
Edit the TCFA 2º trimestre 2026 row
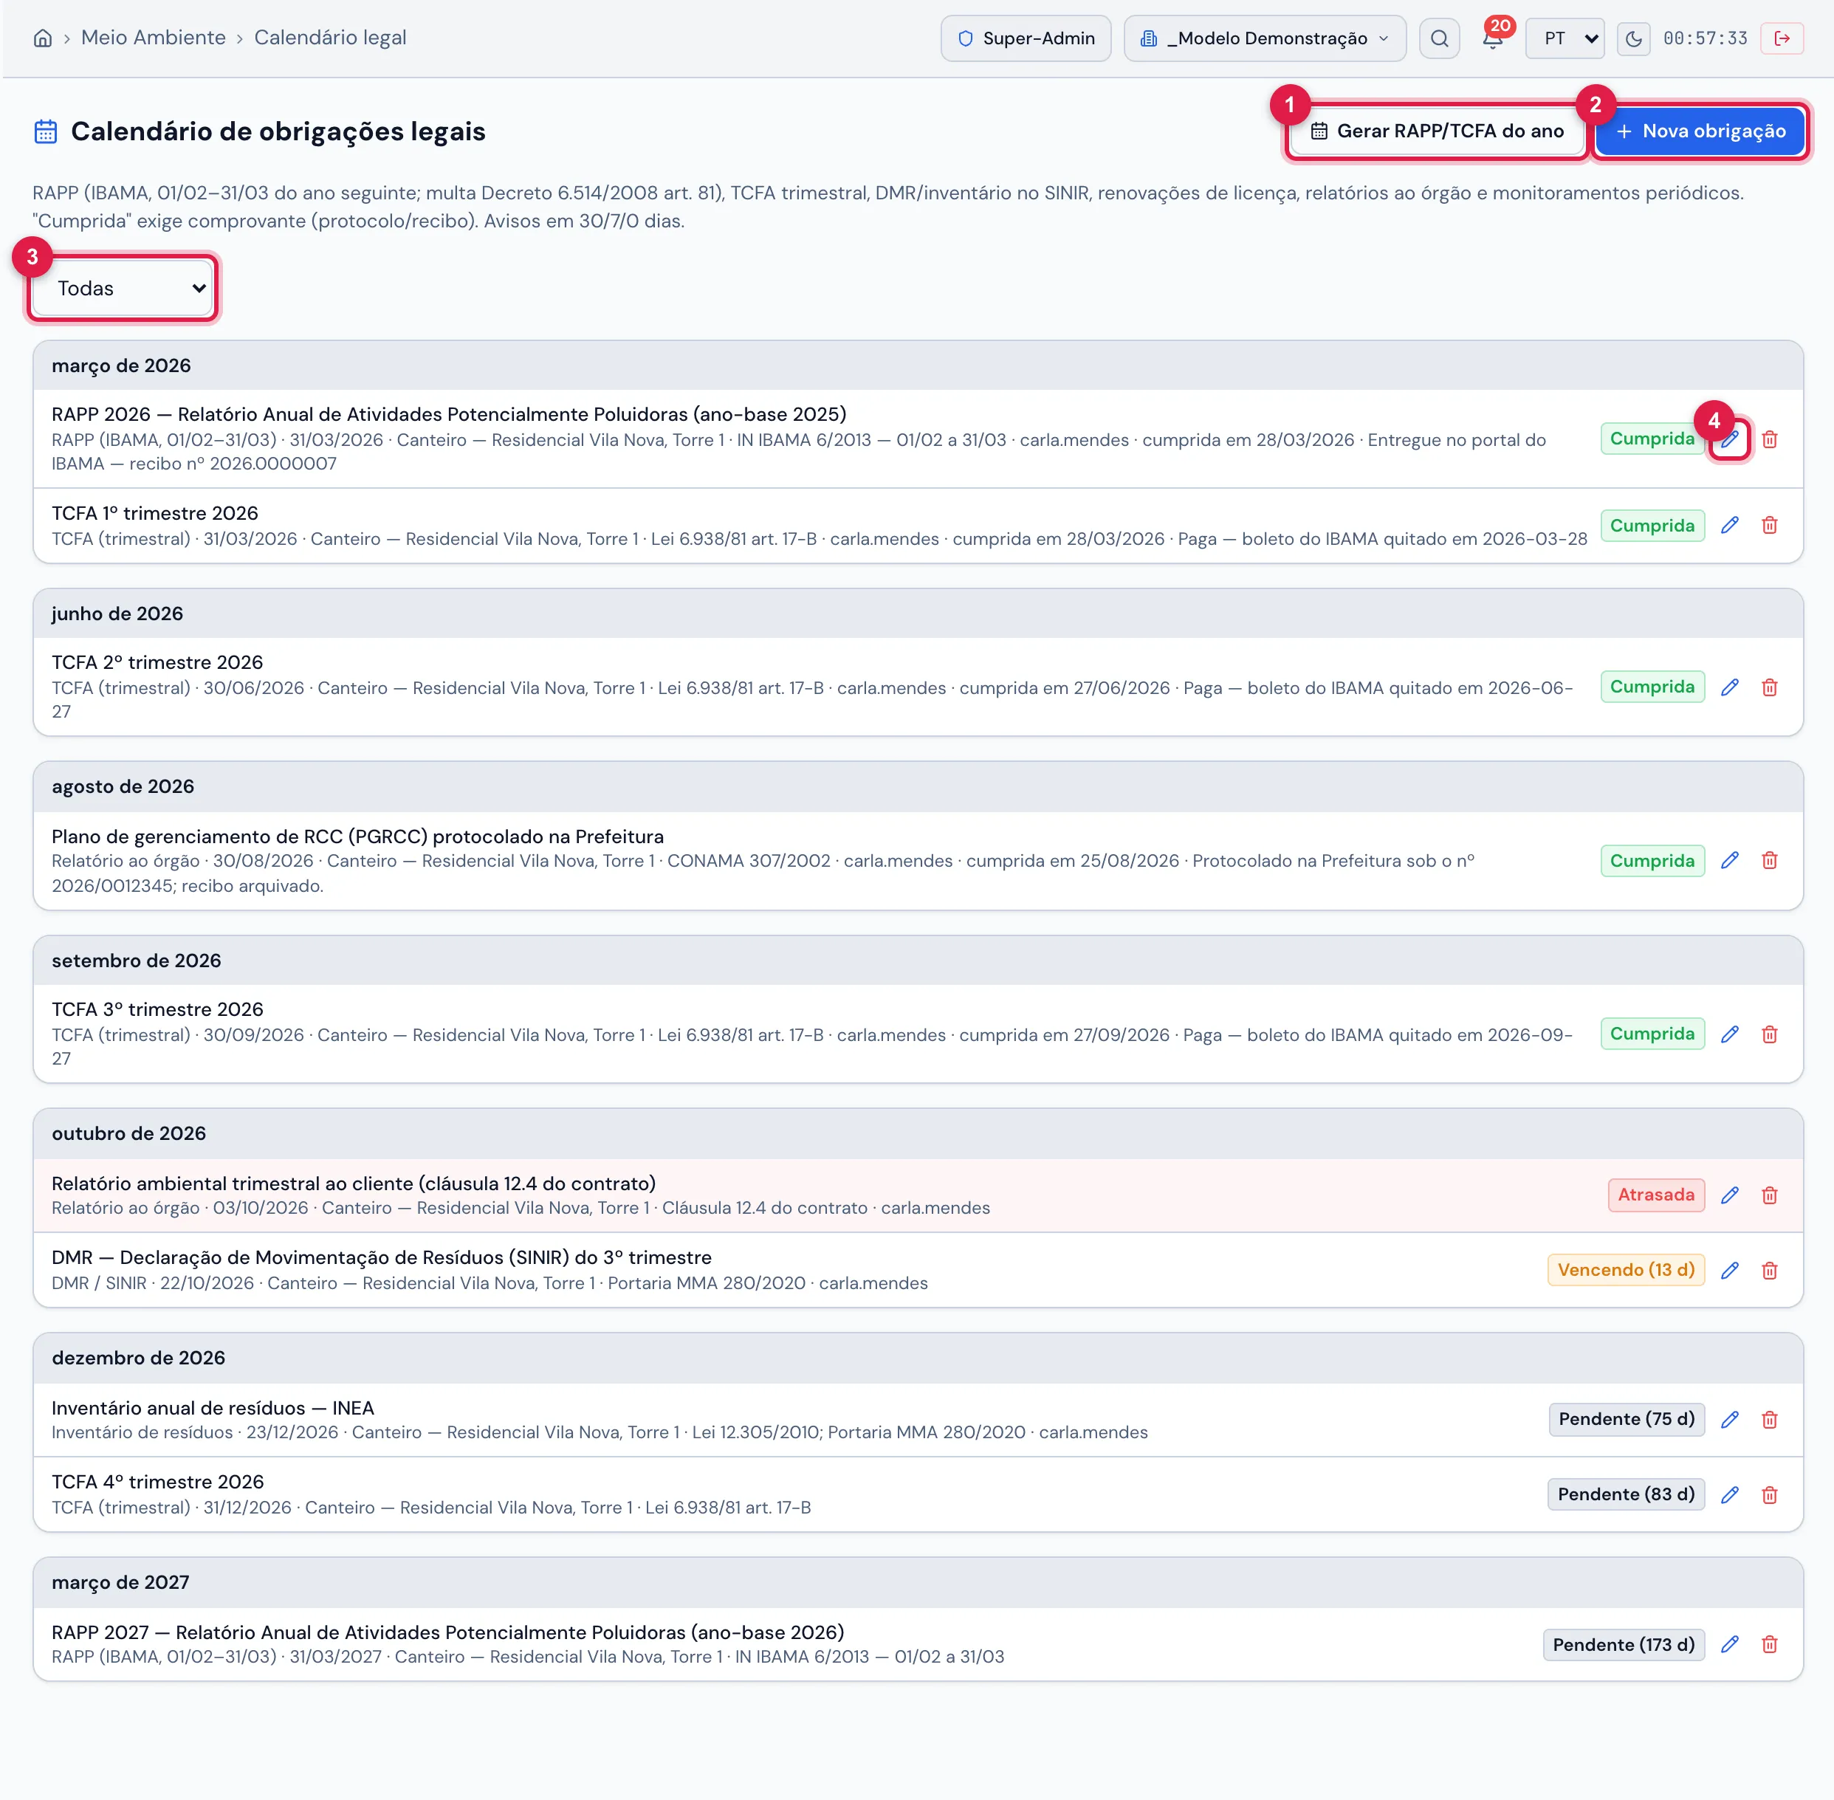coord(1729,687)
